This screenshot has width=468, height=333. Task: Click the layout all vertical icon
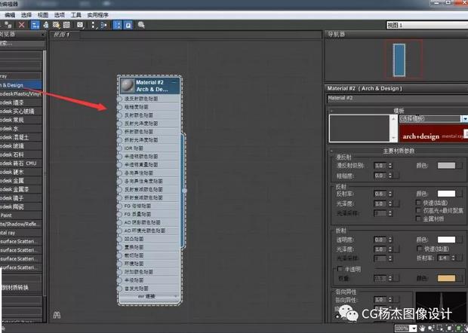tap(94, 25)
